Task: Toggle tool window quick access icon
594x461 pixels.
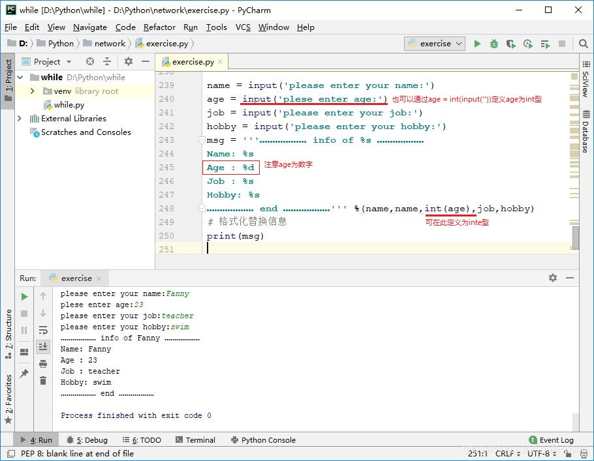Action: [11, 453]
